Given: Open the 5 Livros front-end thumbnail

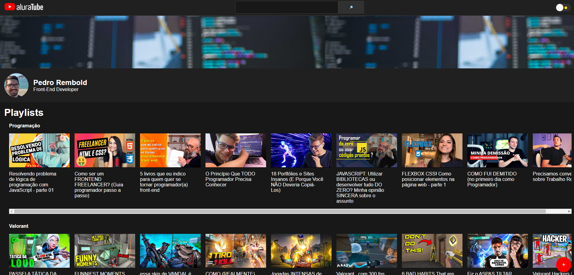Looking at the screenshot, I should pos(170,150).
